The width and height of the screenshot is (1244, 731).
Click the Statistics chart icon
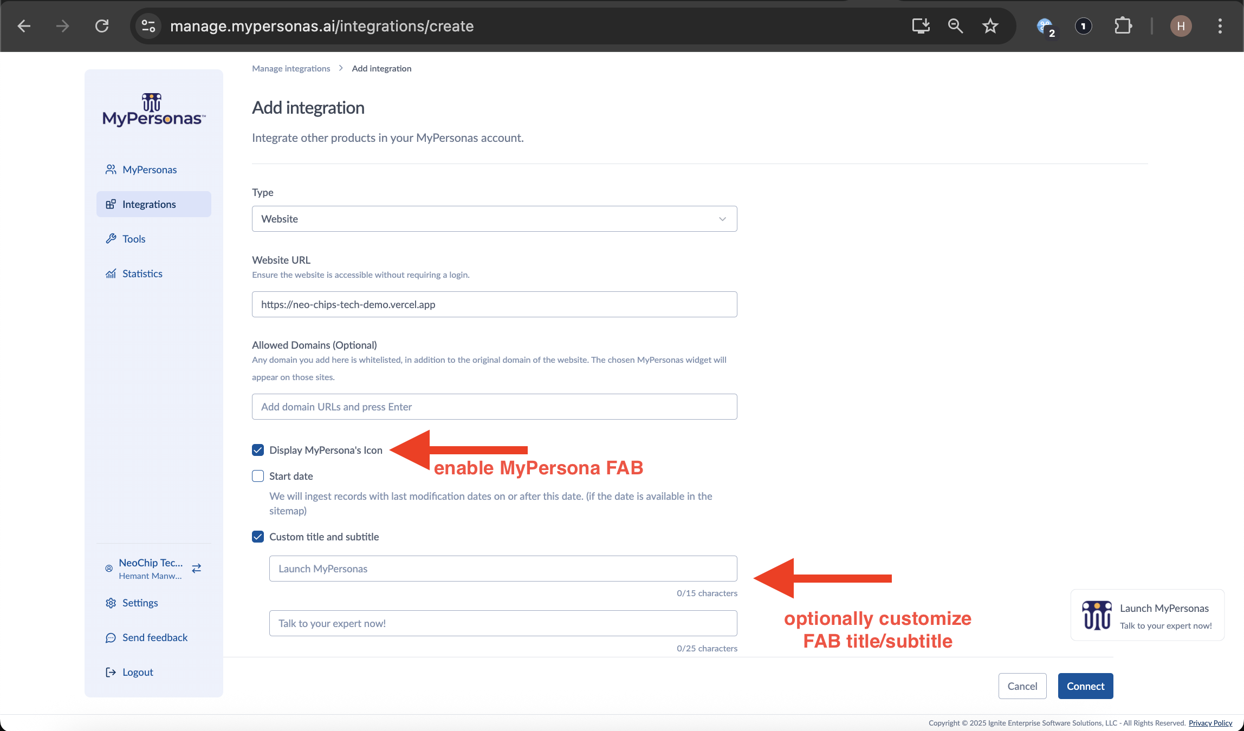point(111,273)
